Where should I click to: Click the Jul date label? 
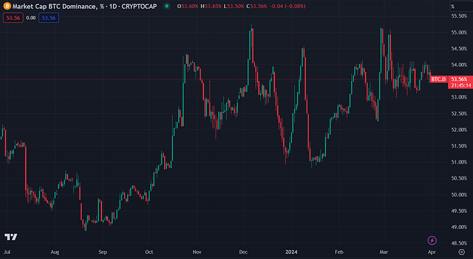tap(7, 252)
